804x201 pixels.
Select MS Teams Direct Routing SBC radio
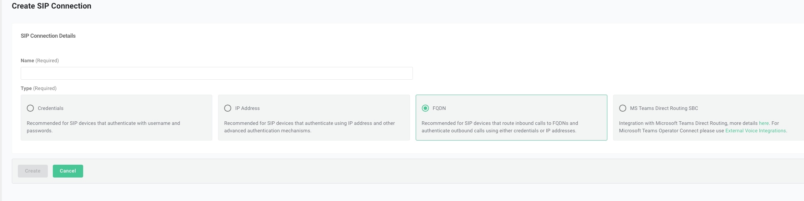[x=623, y=108]
